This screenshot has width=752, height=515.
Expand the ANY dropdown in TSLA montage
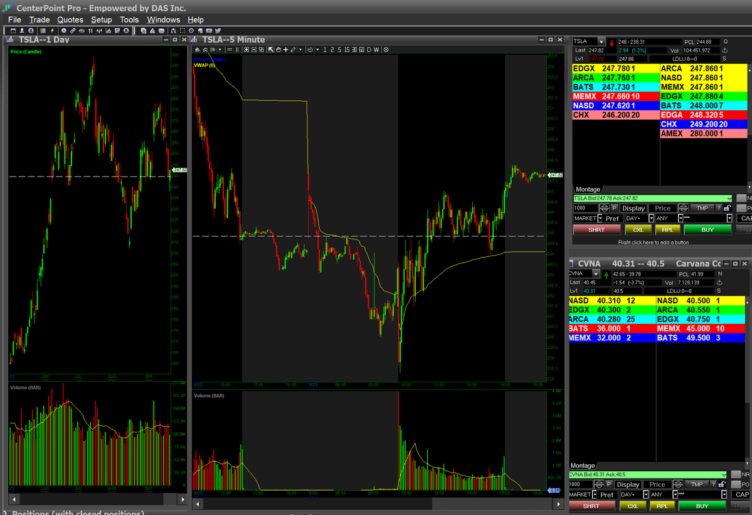click(x=680, y=219)
